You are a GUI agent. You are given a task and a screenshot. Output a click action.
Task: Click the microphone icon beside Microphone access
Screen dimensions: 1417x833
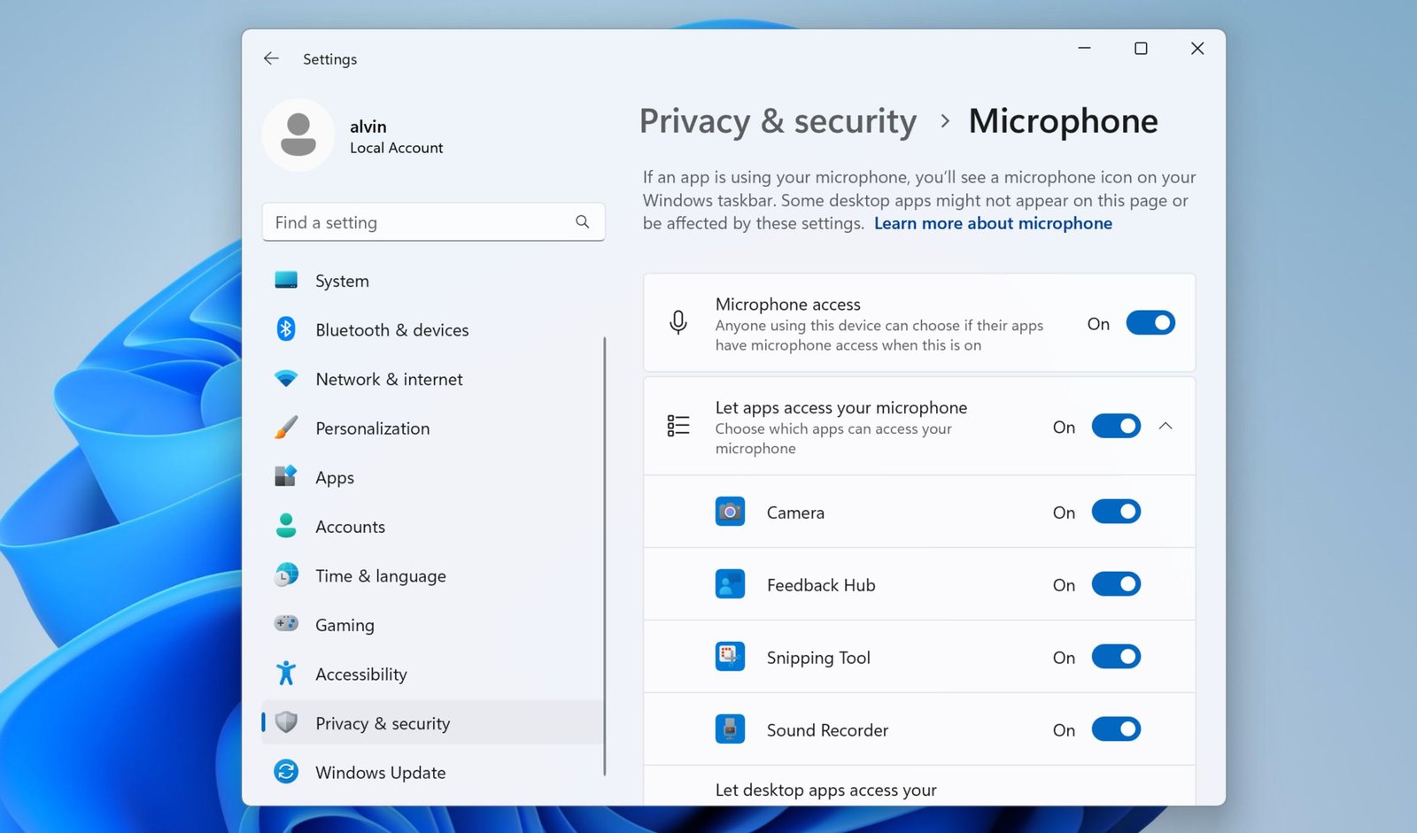(678, 322)
